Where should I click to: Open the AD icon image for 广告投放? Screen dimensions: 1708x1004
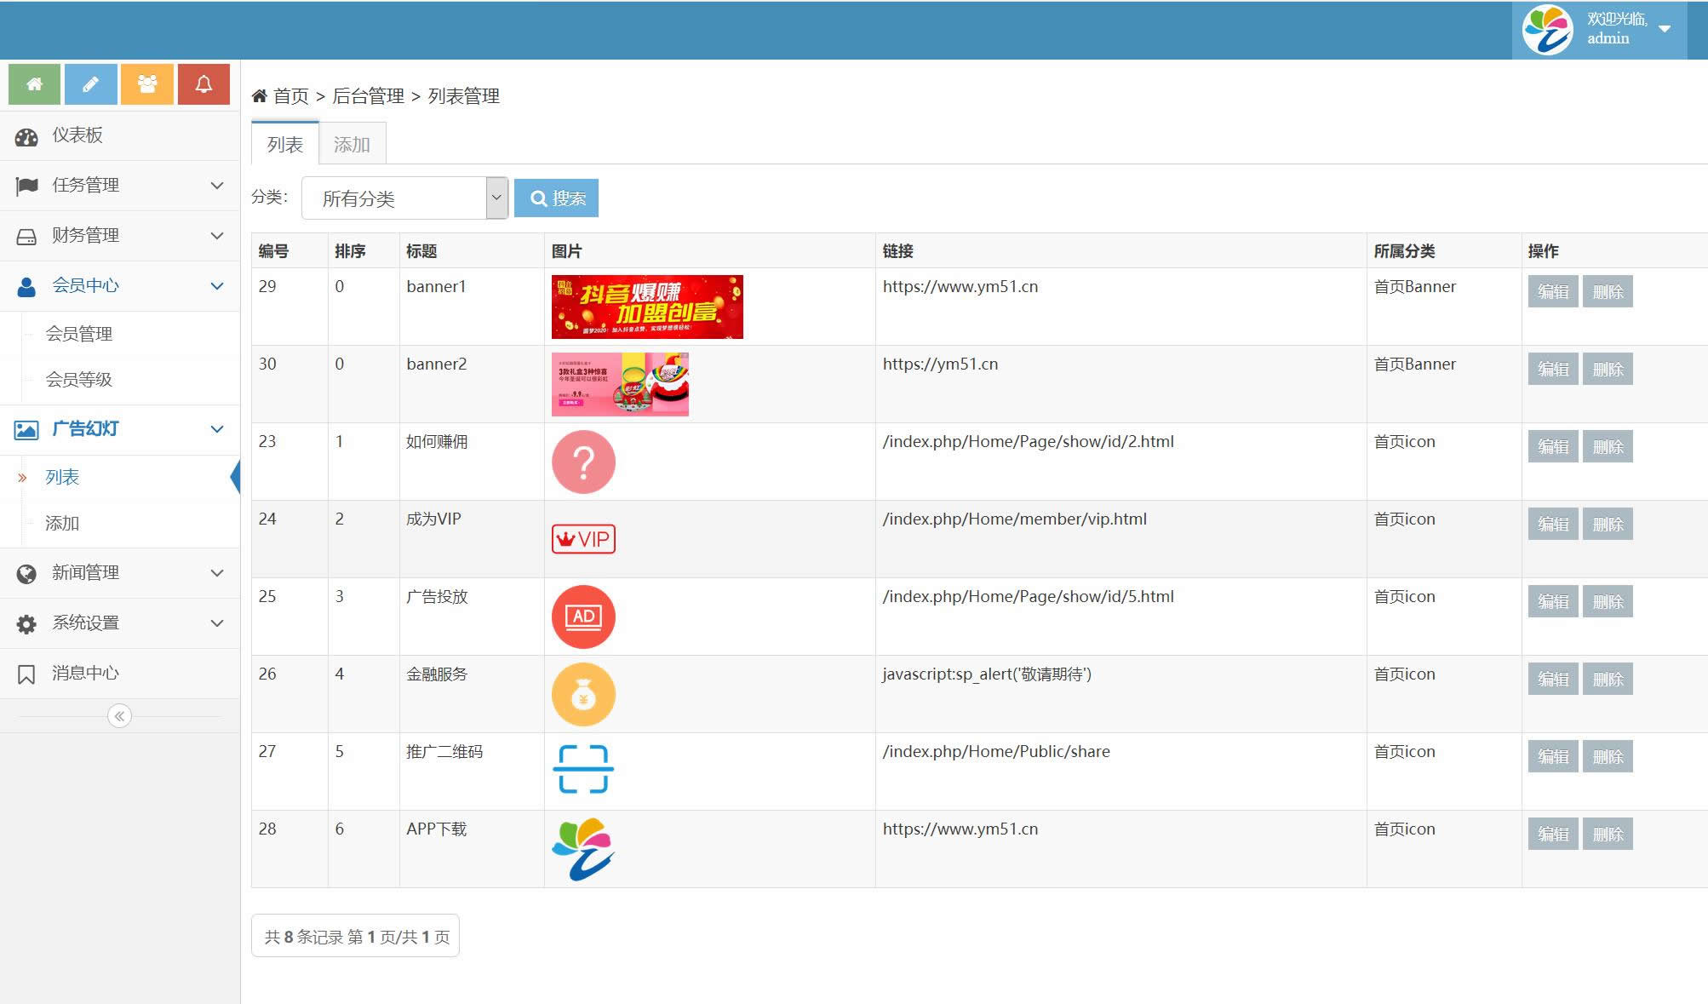(583, 617)
